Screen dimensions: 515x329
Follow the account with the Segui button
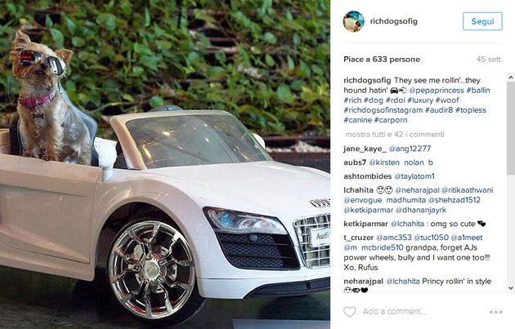[482, 21]
